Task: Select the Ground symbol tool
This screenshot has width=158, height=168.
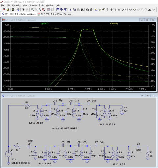Action: (x=100, y=10)
